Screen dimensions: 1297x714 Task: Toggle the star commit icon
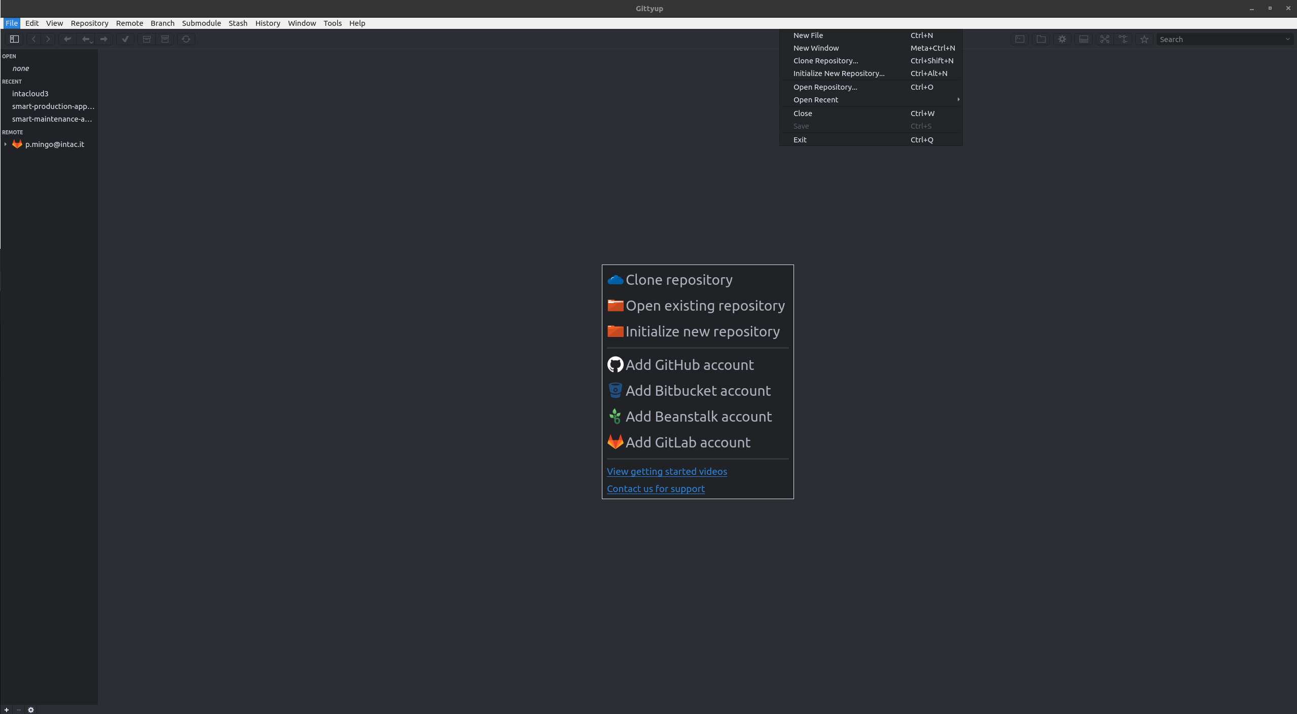coord(1144,39)
